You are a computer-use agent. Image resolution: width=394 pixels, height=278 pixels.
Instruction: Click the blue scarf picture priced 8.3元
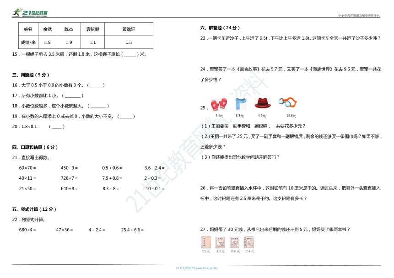click(x=241, y=104)
